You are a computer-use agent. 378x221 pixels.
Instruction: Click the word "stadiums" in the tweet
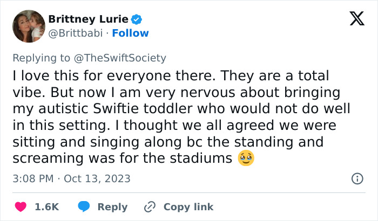(207, 158)
